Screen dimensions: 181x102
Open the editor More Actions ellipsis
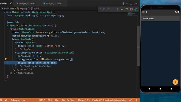136,3
